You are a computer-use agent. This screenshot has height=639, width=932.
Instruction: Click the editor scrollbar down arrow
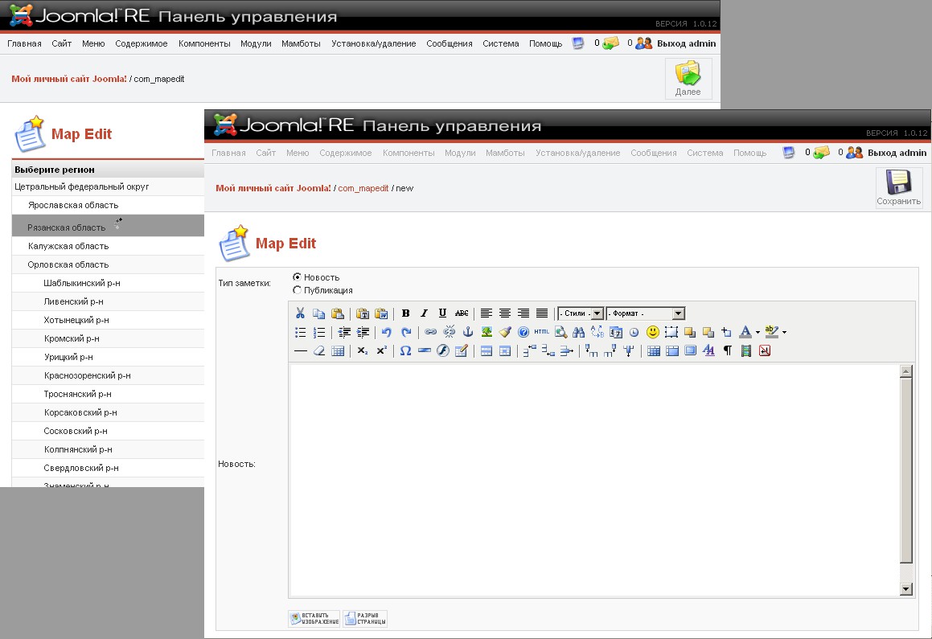[905, 589]
